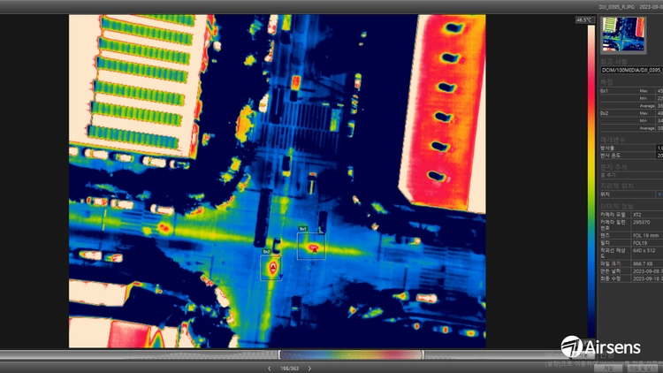Select the Bx1 Average measurement row

(632, 106)
